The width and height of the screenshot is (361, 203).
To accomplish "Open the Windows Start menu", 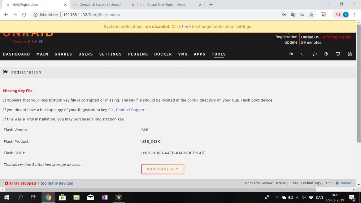I will pyautogui.click(x=6, y=197).
